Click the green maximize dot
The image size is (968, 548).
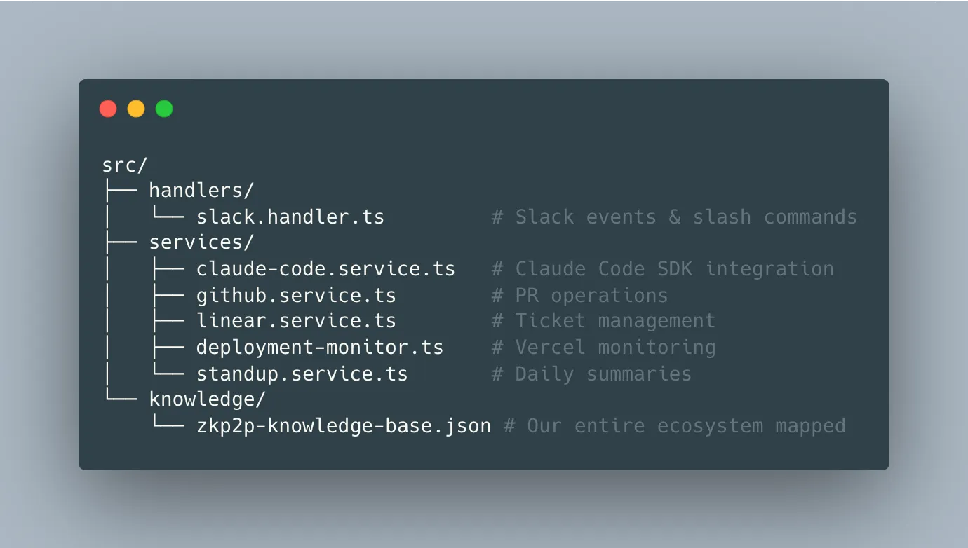coord(164,109)
